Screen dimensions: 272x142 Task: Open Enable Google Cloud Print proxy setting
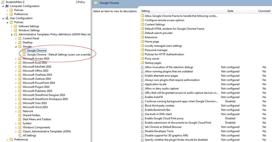click(164, 118)
